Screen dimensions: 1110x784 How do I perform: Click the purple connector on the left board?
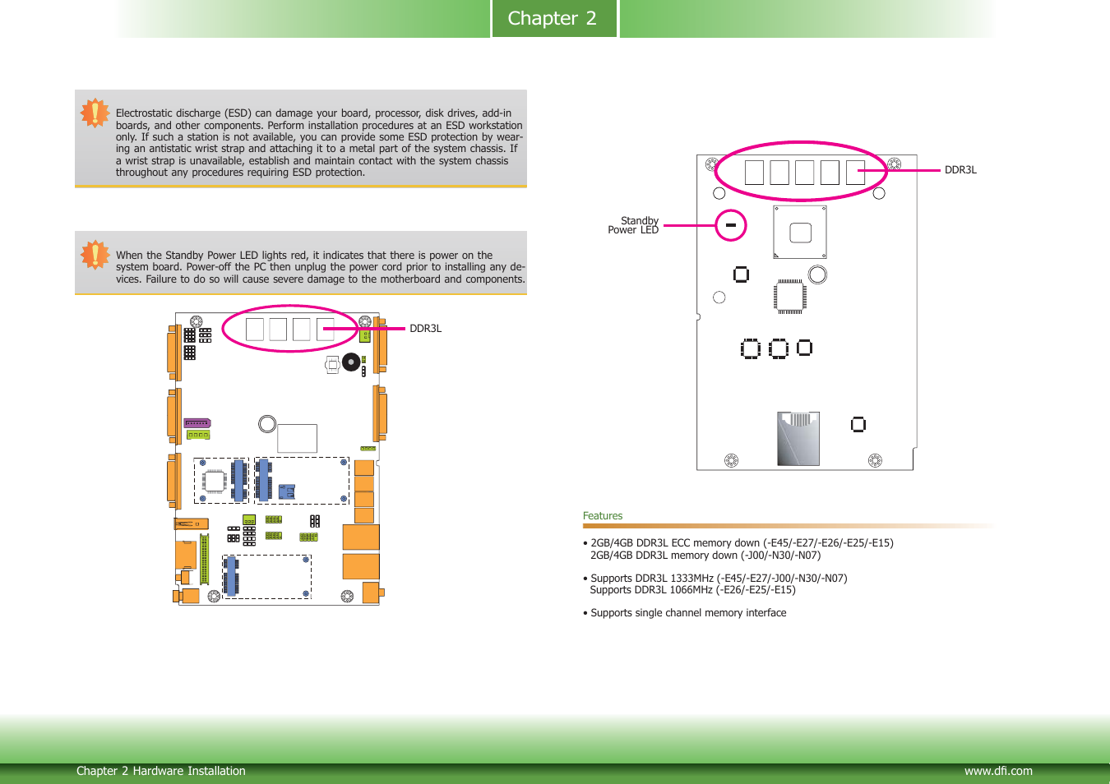[197, 423]
